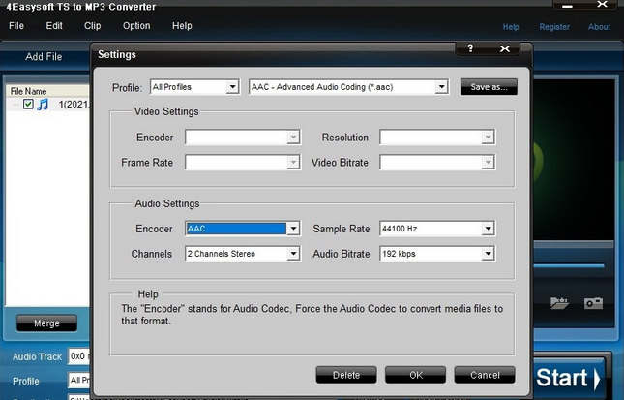Image resolution: width=624 pixels, height=400 pixels.
Task: Click the main window Profile field
Action: click(x=79, y=381)
